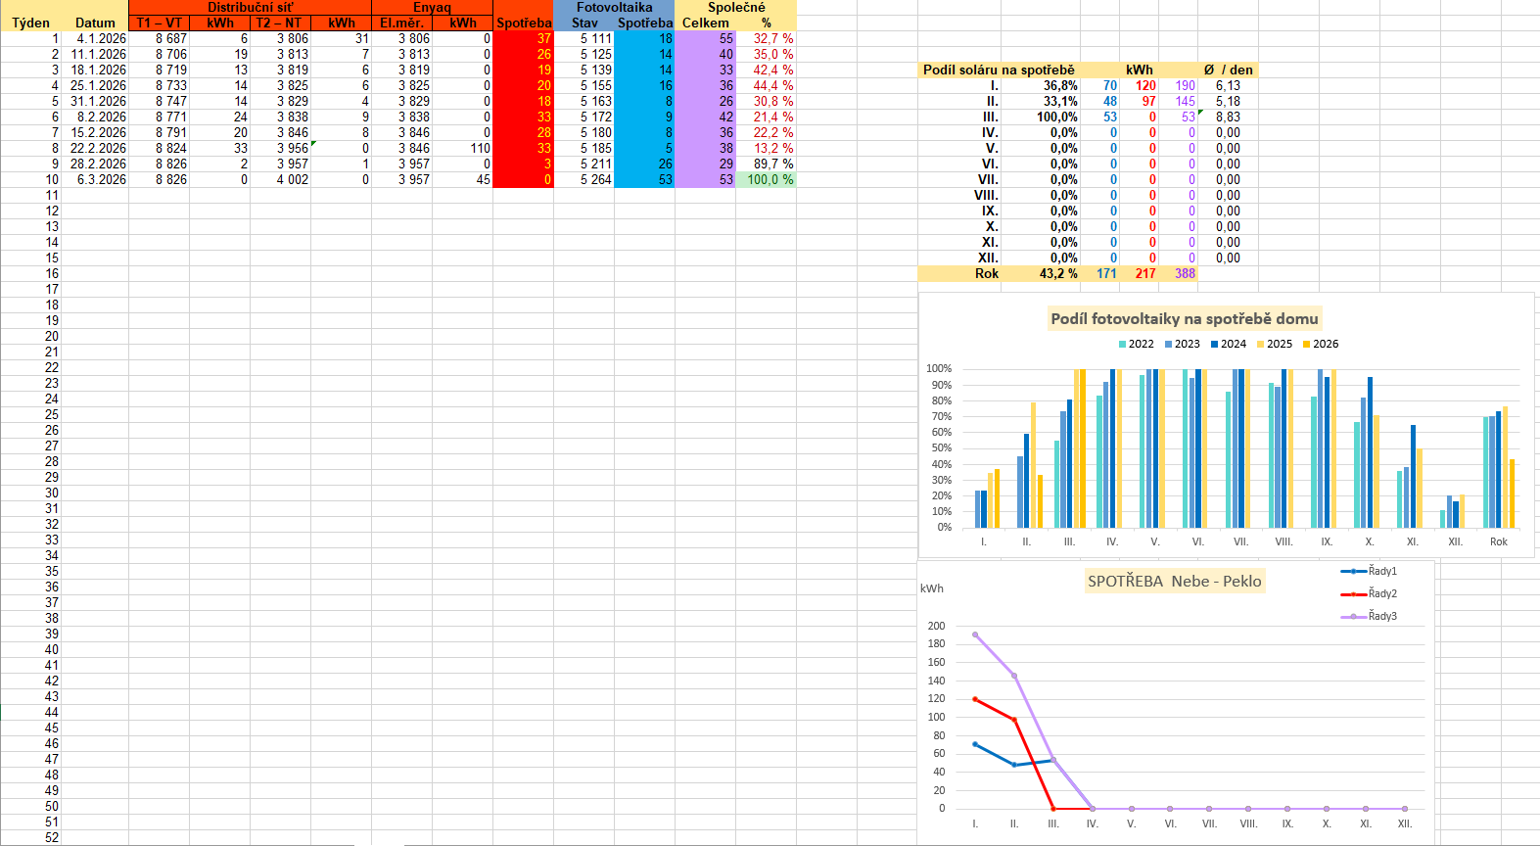The width and height of the screenshot is (1540, 846).
Task: Select the 'T2 – NT' header cell
Action: [x=280, y=23]
